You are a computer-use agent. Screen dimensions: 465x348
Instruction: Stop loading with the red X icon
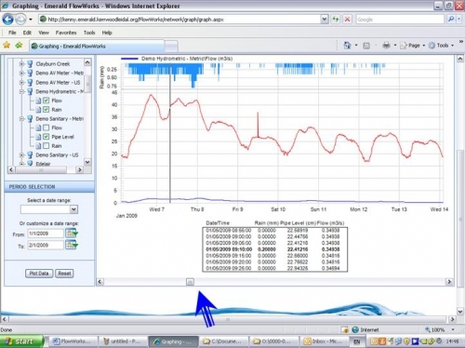pos(347,20)
